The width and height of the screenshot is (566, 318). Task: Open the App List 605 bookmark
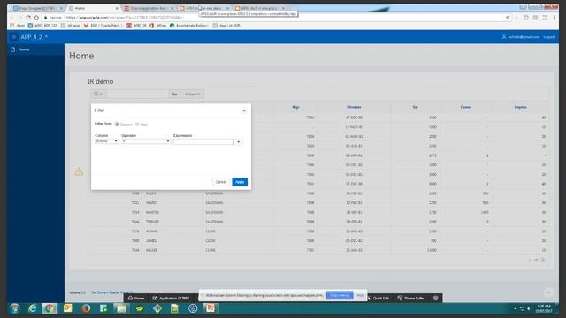(x=226, y=26)
